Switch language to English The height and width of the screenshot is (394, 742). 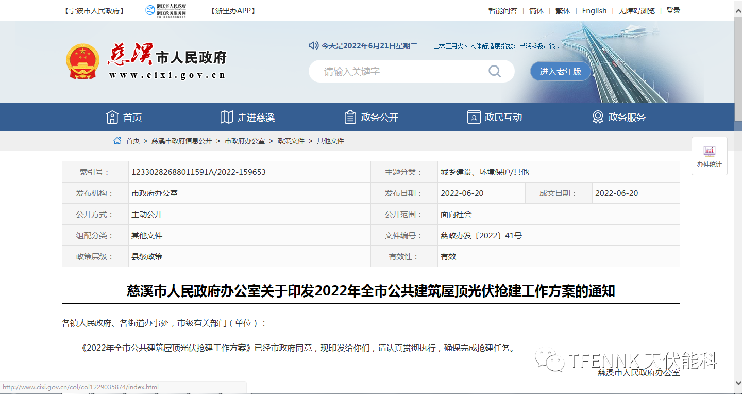pos(594,11)
